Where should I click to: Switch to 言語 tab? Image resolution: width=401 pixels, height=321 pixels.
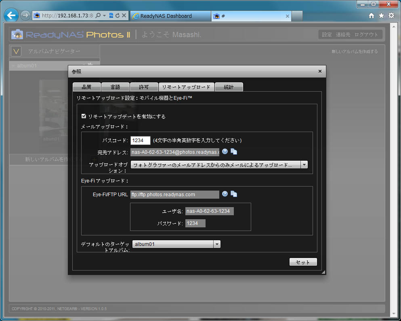coord(115,87)
